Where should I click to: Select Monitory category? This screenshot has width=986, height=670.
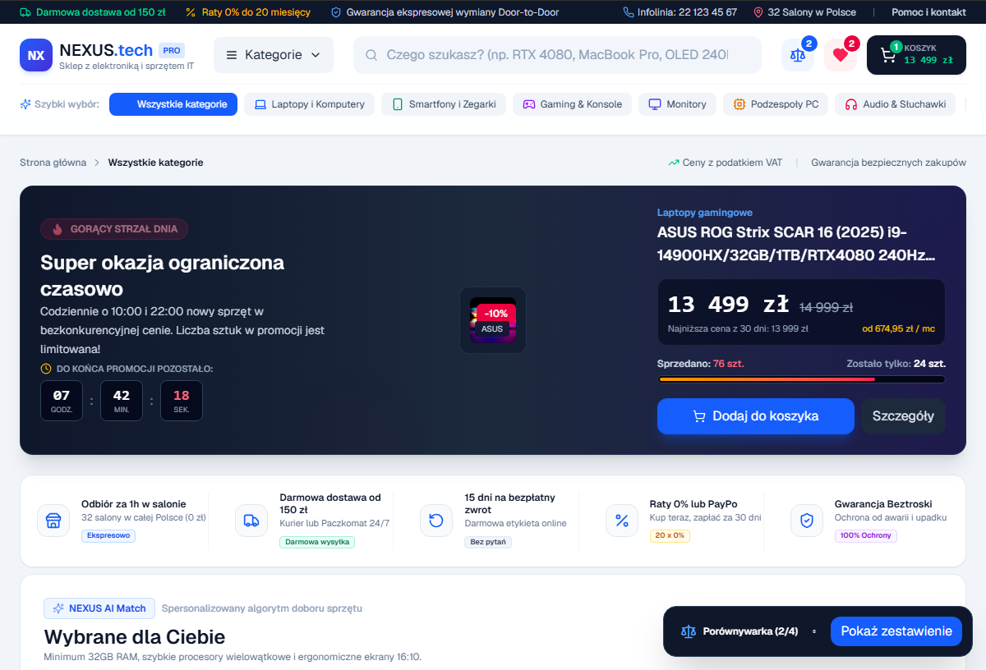678,104
